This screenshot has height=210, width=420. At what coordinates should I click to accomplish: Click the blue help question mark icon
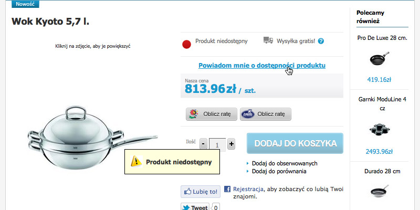(x=321, y=41)
